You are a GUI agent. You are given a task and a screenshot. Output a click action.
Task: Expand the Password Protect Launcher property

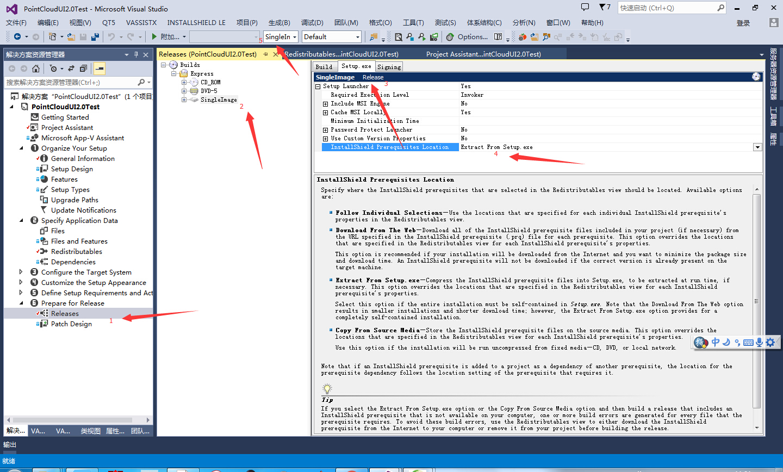coord(325,130)
